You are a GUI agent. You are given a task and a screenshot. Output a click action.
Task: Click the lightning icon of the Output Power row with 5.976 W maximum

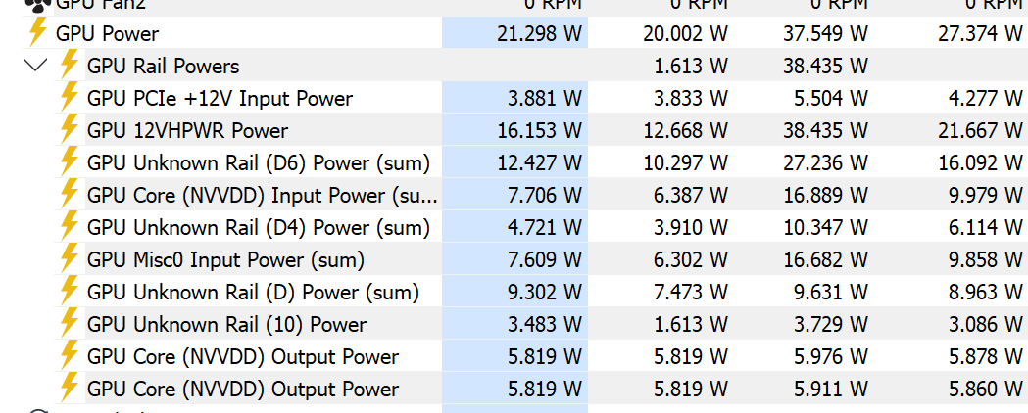(x=69, y=356)
